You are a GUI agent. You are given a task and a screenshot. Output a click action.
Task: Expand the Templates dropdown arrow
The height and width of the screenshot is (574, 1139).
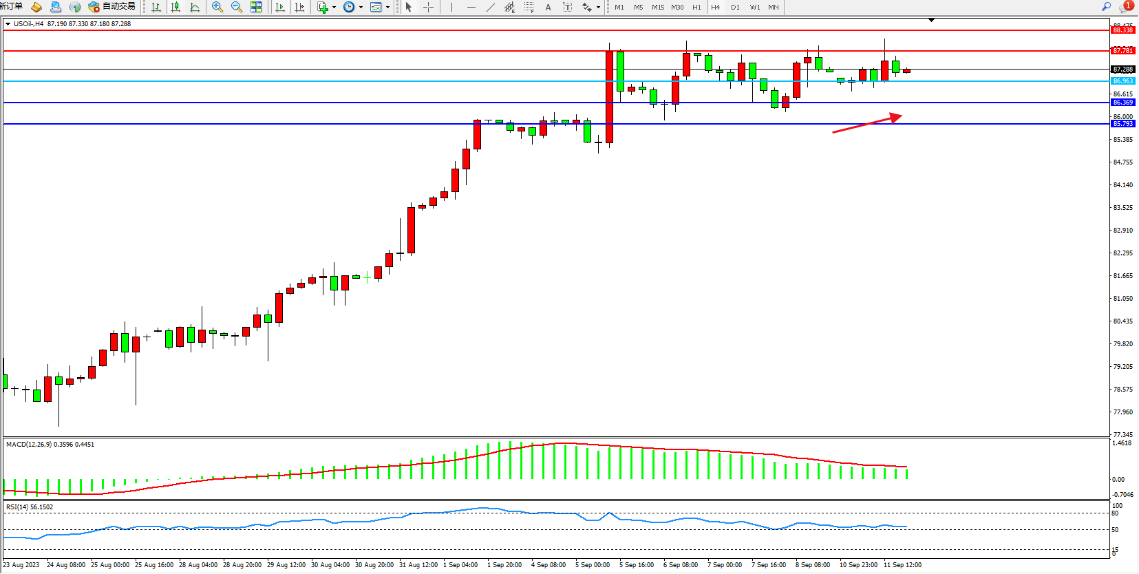(388, 7)
